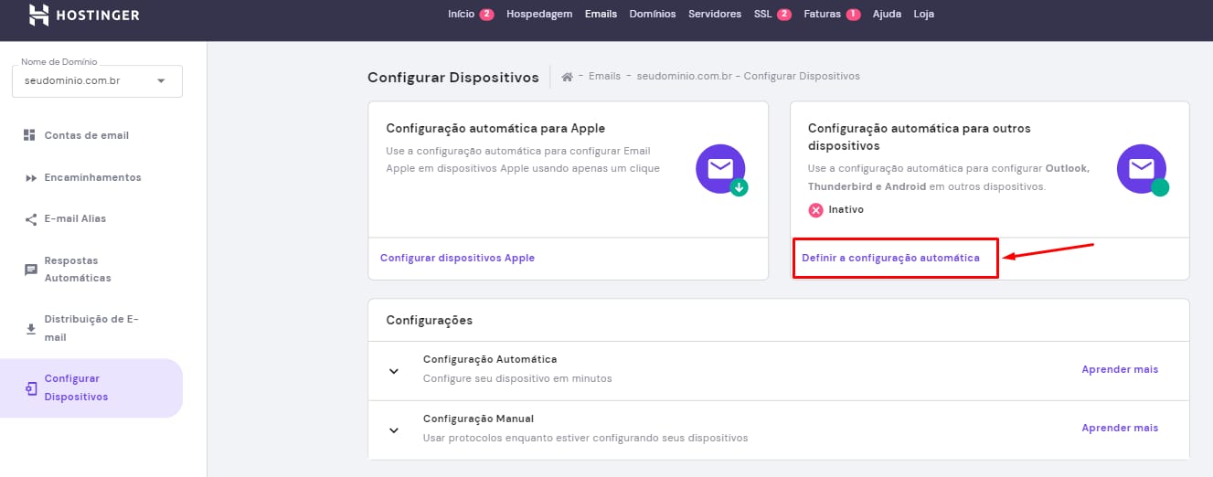Expand the Configuração Manual section
Image resolution: width=1213 pixels, height=477 pixels.
point(394,429)
